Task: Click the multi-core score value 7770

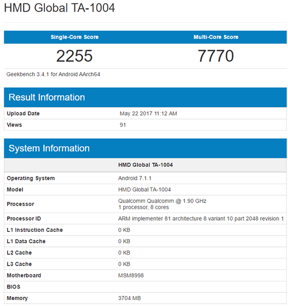Action: click(x=216, y=56)
